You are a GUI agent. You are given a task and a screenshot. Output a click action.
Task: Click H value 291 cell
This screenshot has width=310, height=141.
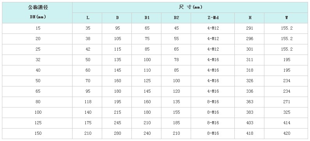(x=250, y=28)
